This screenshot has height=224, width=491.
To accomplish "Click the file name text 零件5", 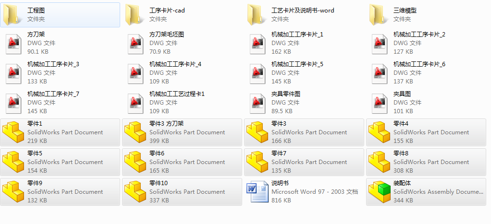I will pyautogui.click(x=35, y=153).
